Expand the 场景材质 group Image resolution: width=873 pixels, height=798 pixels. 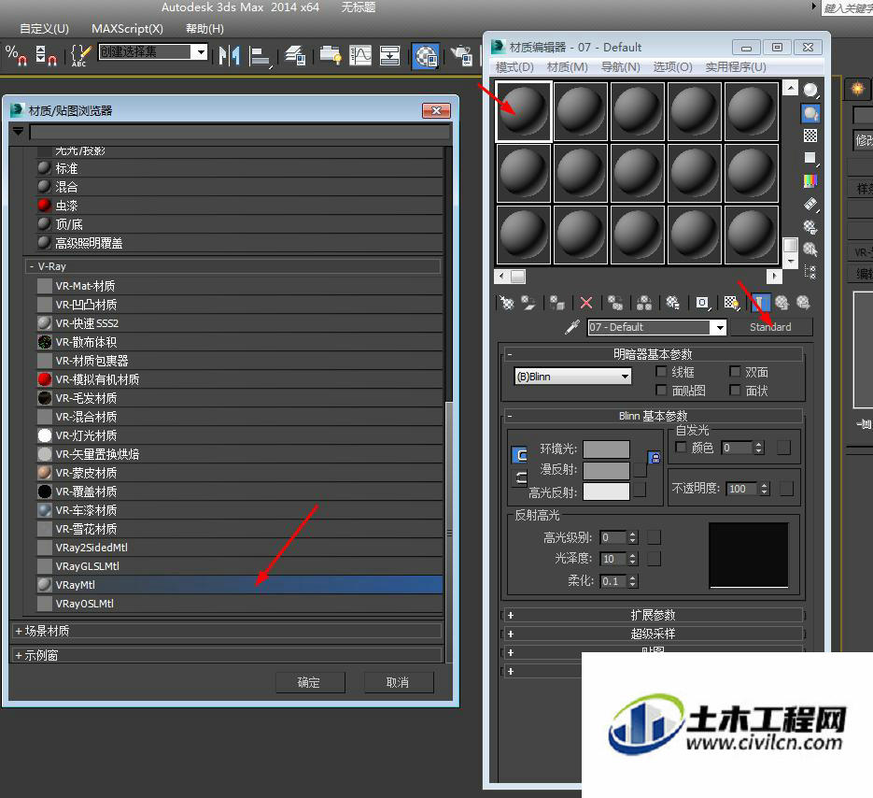click(x=19, y=631)
